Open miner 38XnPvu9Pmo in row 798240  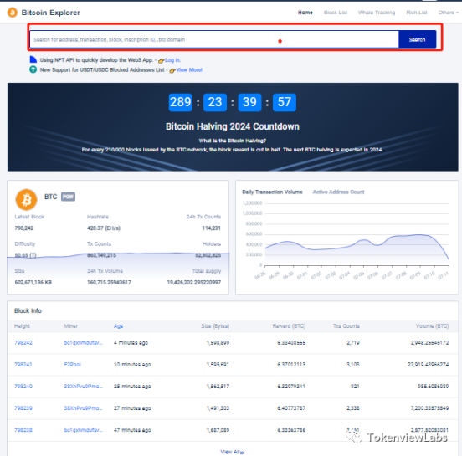(84, 387)
